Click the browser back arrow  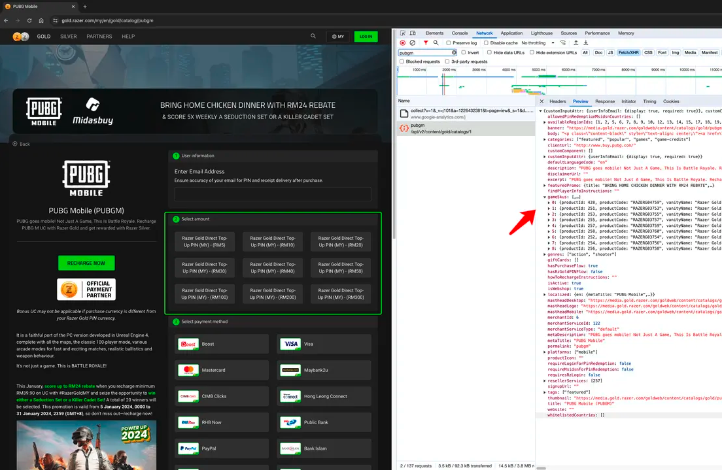6,21
